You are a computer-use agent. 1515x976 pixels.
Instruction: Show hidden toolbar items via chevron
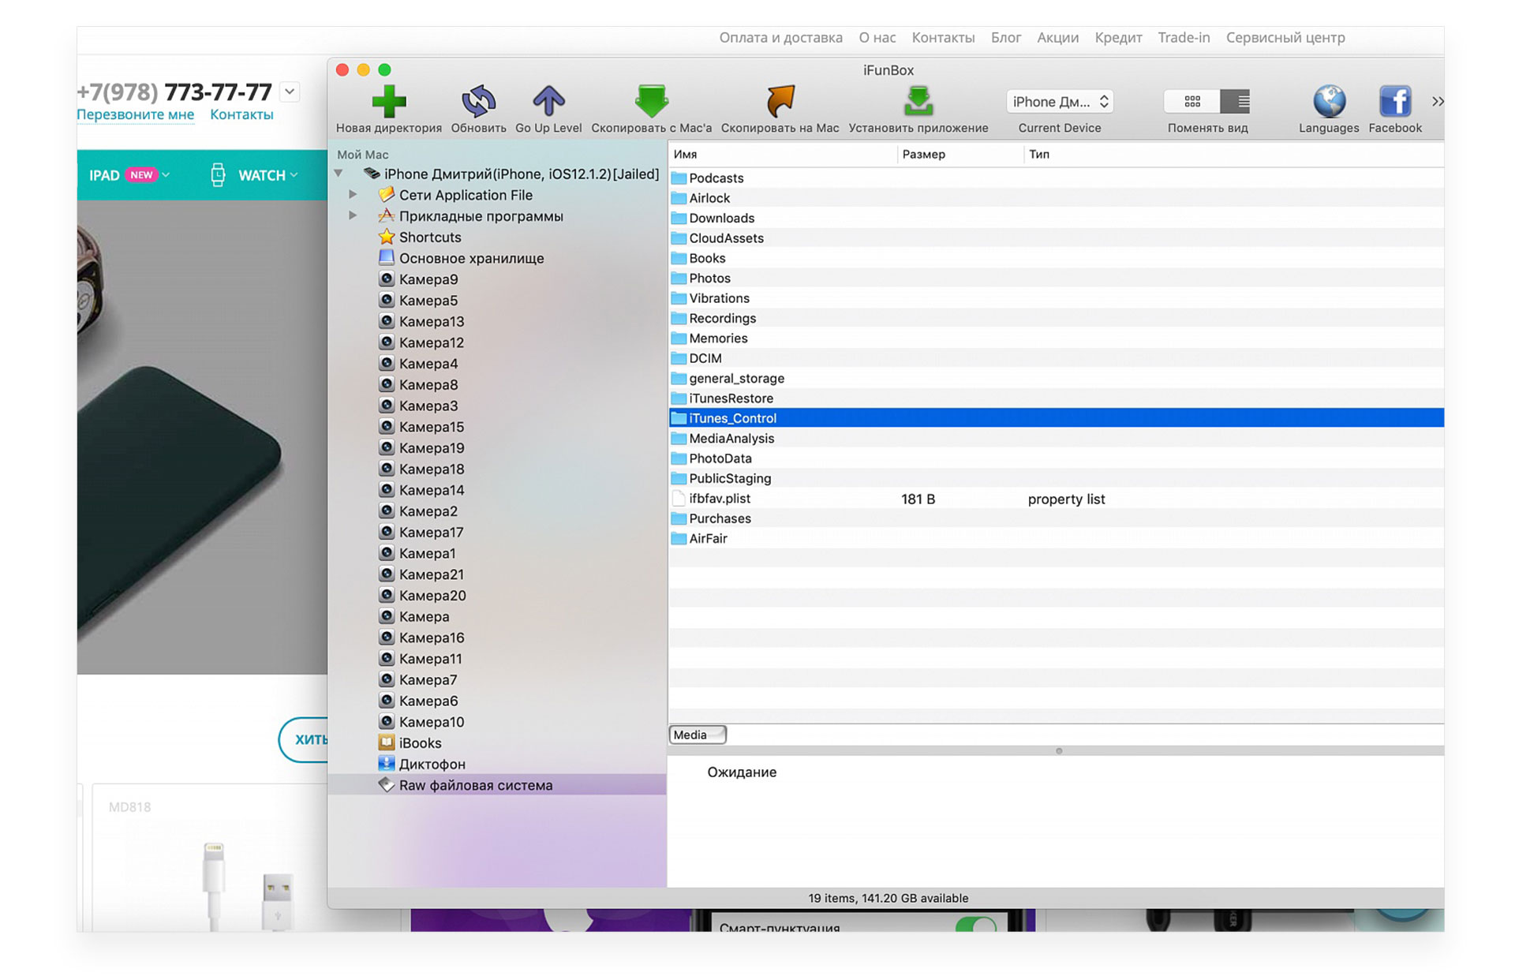coord(1438,101)
